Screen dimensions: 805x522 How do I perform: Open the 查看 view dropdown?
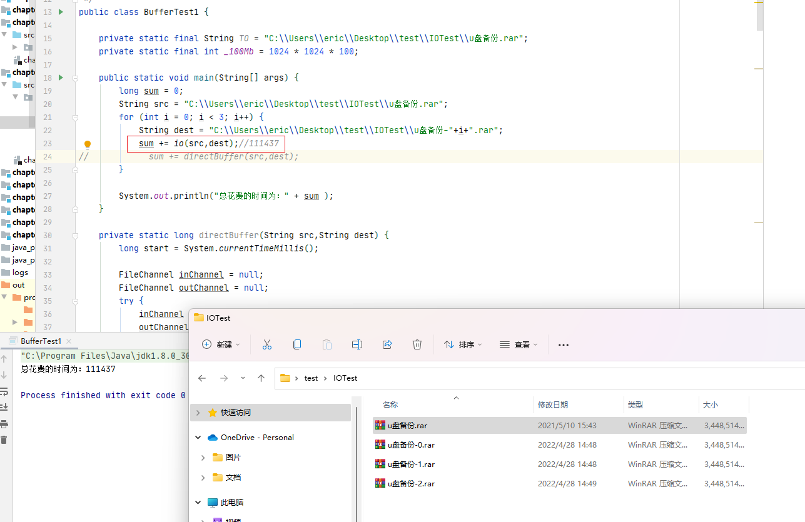pos(519,344)
